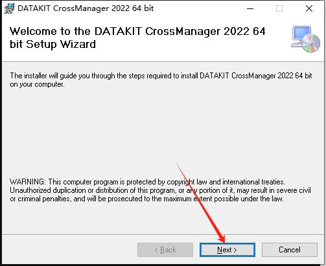The height and width of the screenshot is (266, 326).
Task: Click the computer and disc setup graphic
Action: click(306, 39)
